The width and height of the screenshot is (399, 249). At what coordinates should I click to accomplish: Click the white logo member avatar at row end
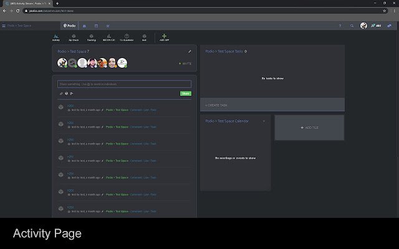tap(122, 63)
